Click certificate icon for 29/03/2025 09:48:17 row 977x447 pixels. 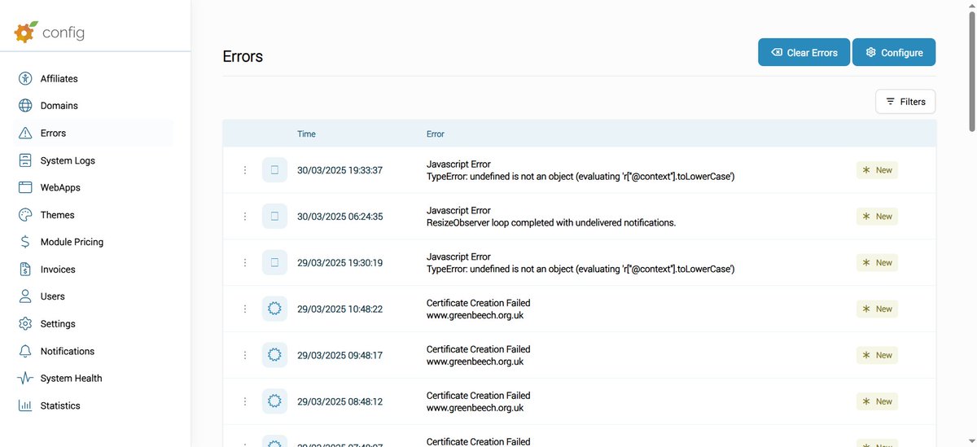point(274,355)
